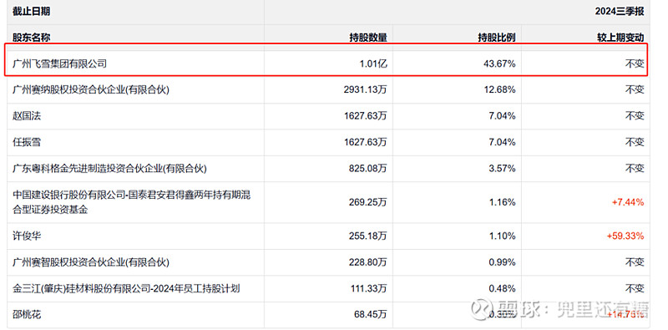Click the 1.10% holding ratio
The image size is (668, 330).
(504, 236)
